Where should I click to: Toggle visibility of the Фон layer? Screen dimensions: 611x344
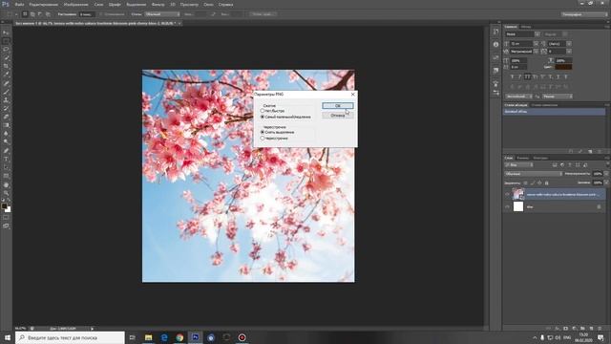click(x=507, y=207)
